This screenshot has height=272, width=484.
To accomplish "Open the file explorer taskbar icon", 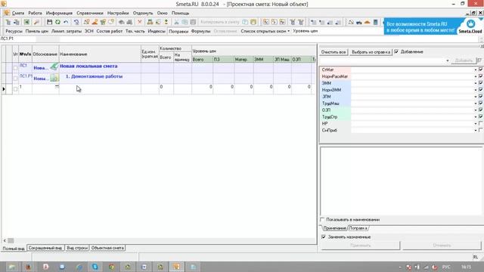I will 12,267.
